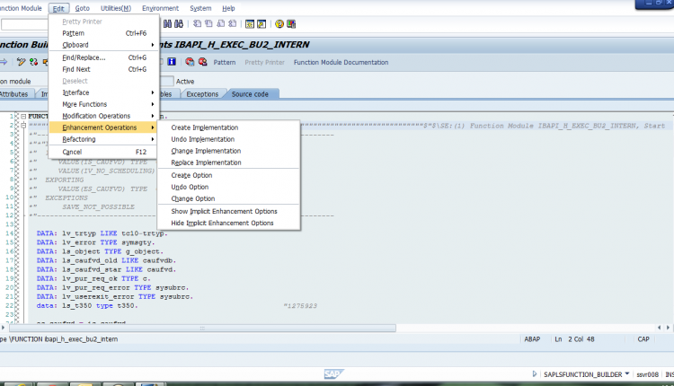Viewport: 674px width, 386px height.
Task: Select Create Option from submenu
Action: (228, 175)
